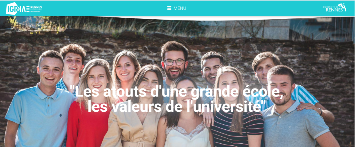355x147 pixels.
Task: Click the man in the grey polo
Action: click(x=292, y=112)
